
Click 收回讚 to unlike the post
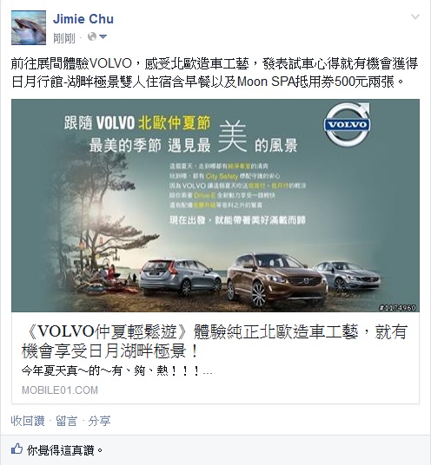28,421
